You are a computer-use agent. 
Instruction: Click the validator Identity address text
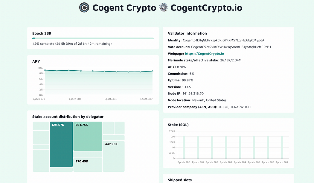coord(223,40)
